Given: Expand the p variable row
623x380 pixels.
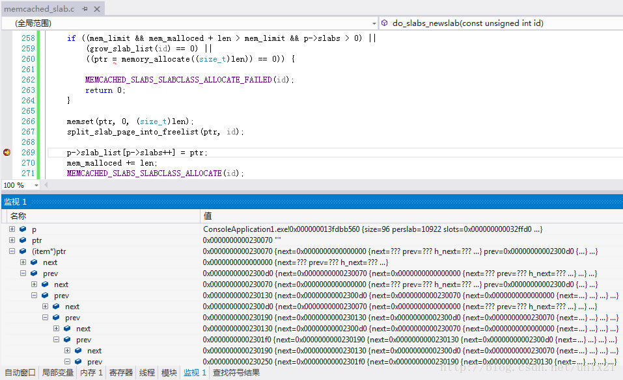Looking at the screenshot, I should tap(12, 229).
